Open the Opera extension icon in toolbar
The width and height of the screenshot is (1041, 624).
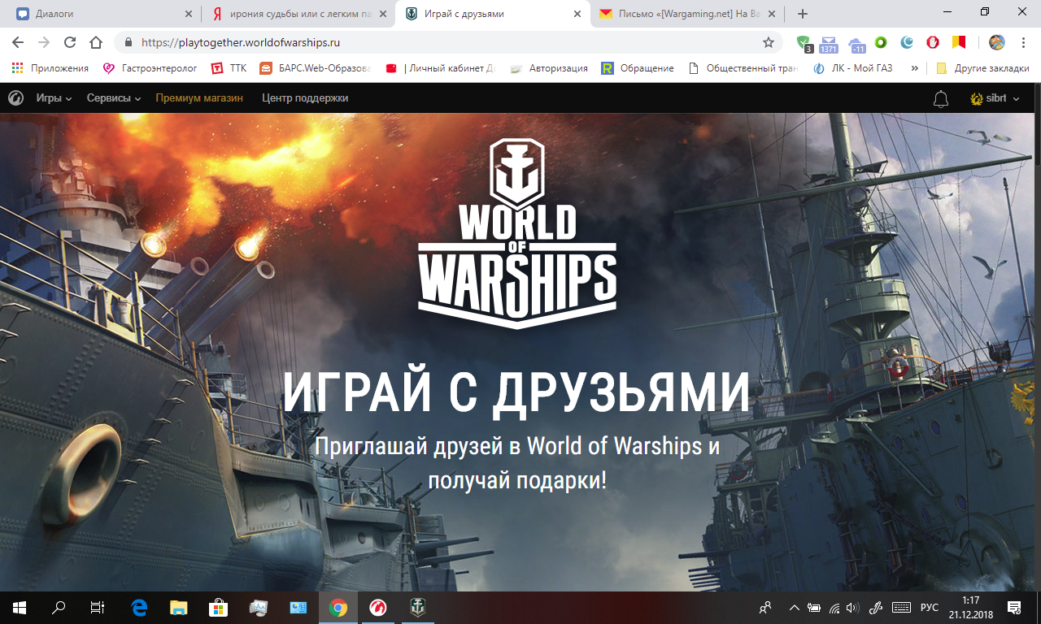tap(933, 42)
